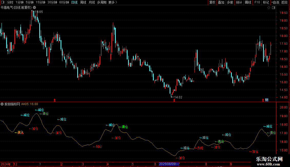This screenshot has width=290, height=167.
Task: Select the 5分钟 period
Action: tap(30, 2)
